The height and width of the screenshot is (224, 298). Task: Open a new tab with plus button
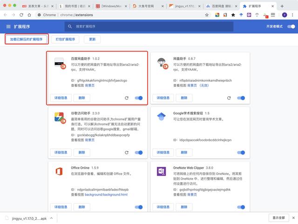click(x=282, y=6)
